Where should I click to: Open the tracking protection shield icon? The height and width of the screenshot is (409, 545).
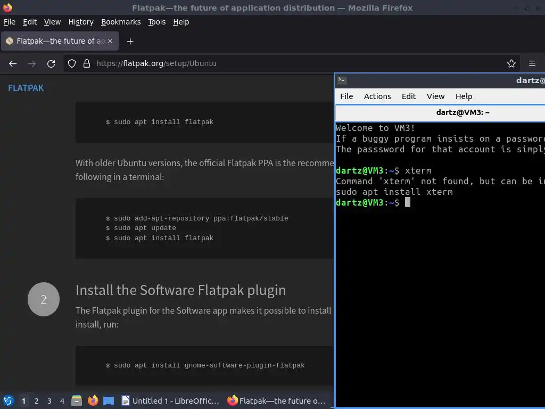[x=72, y=63]
